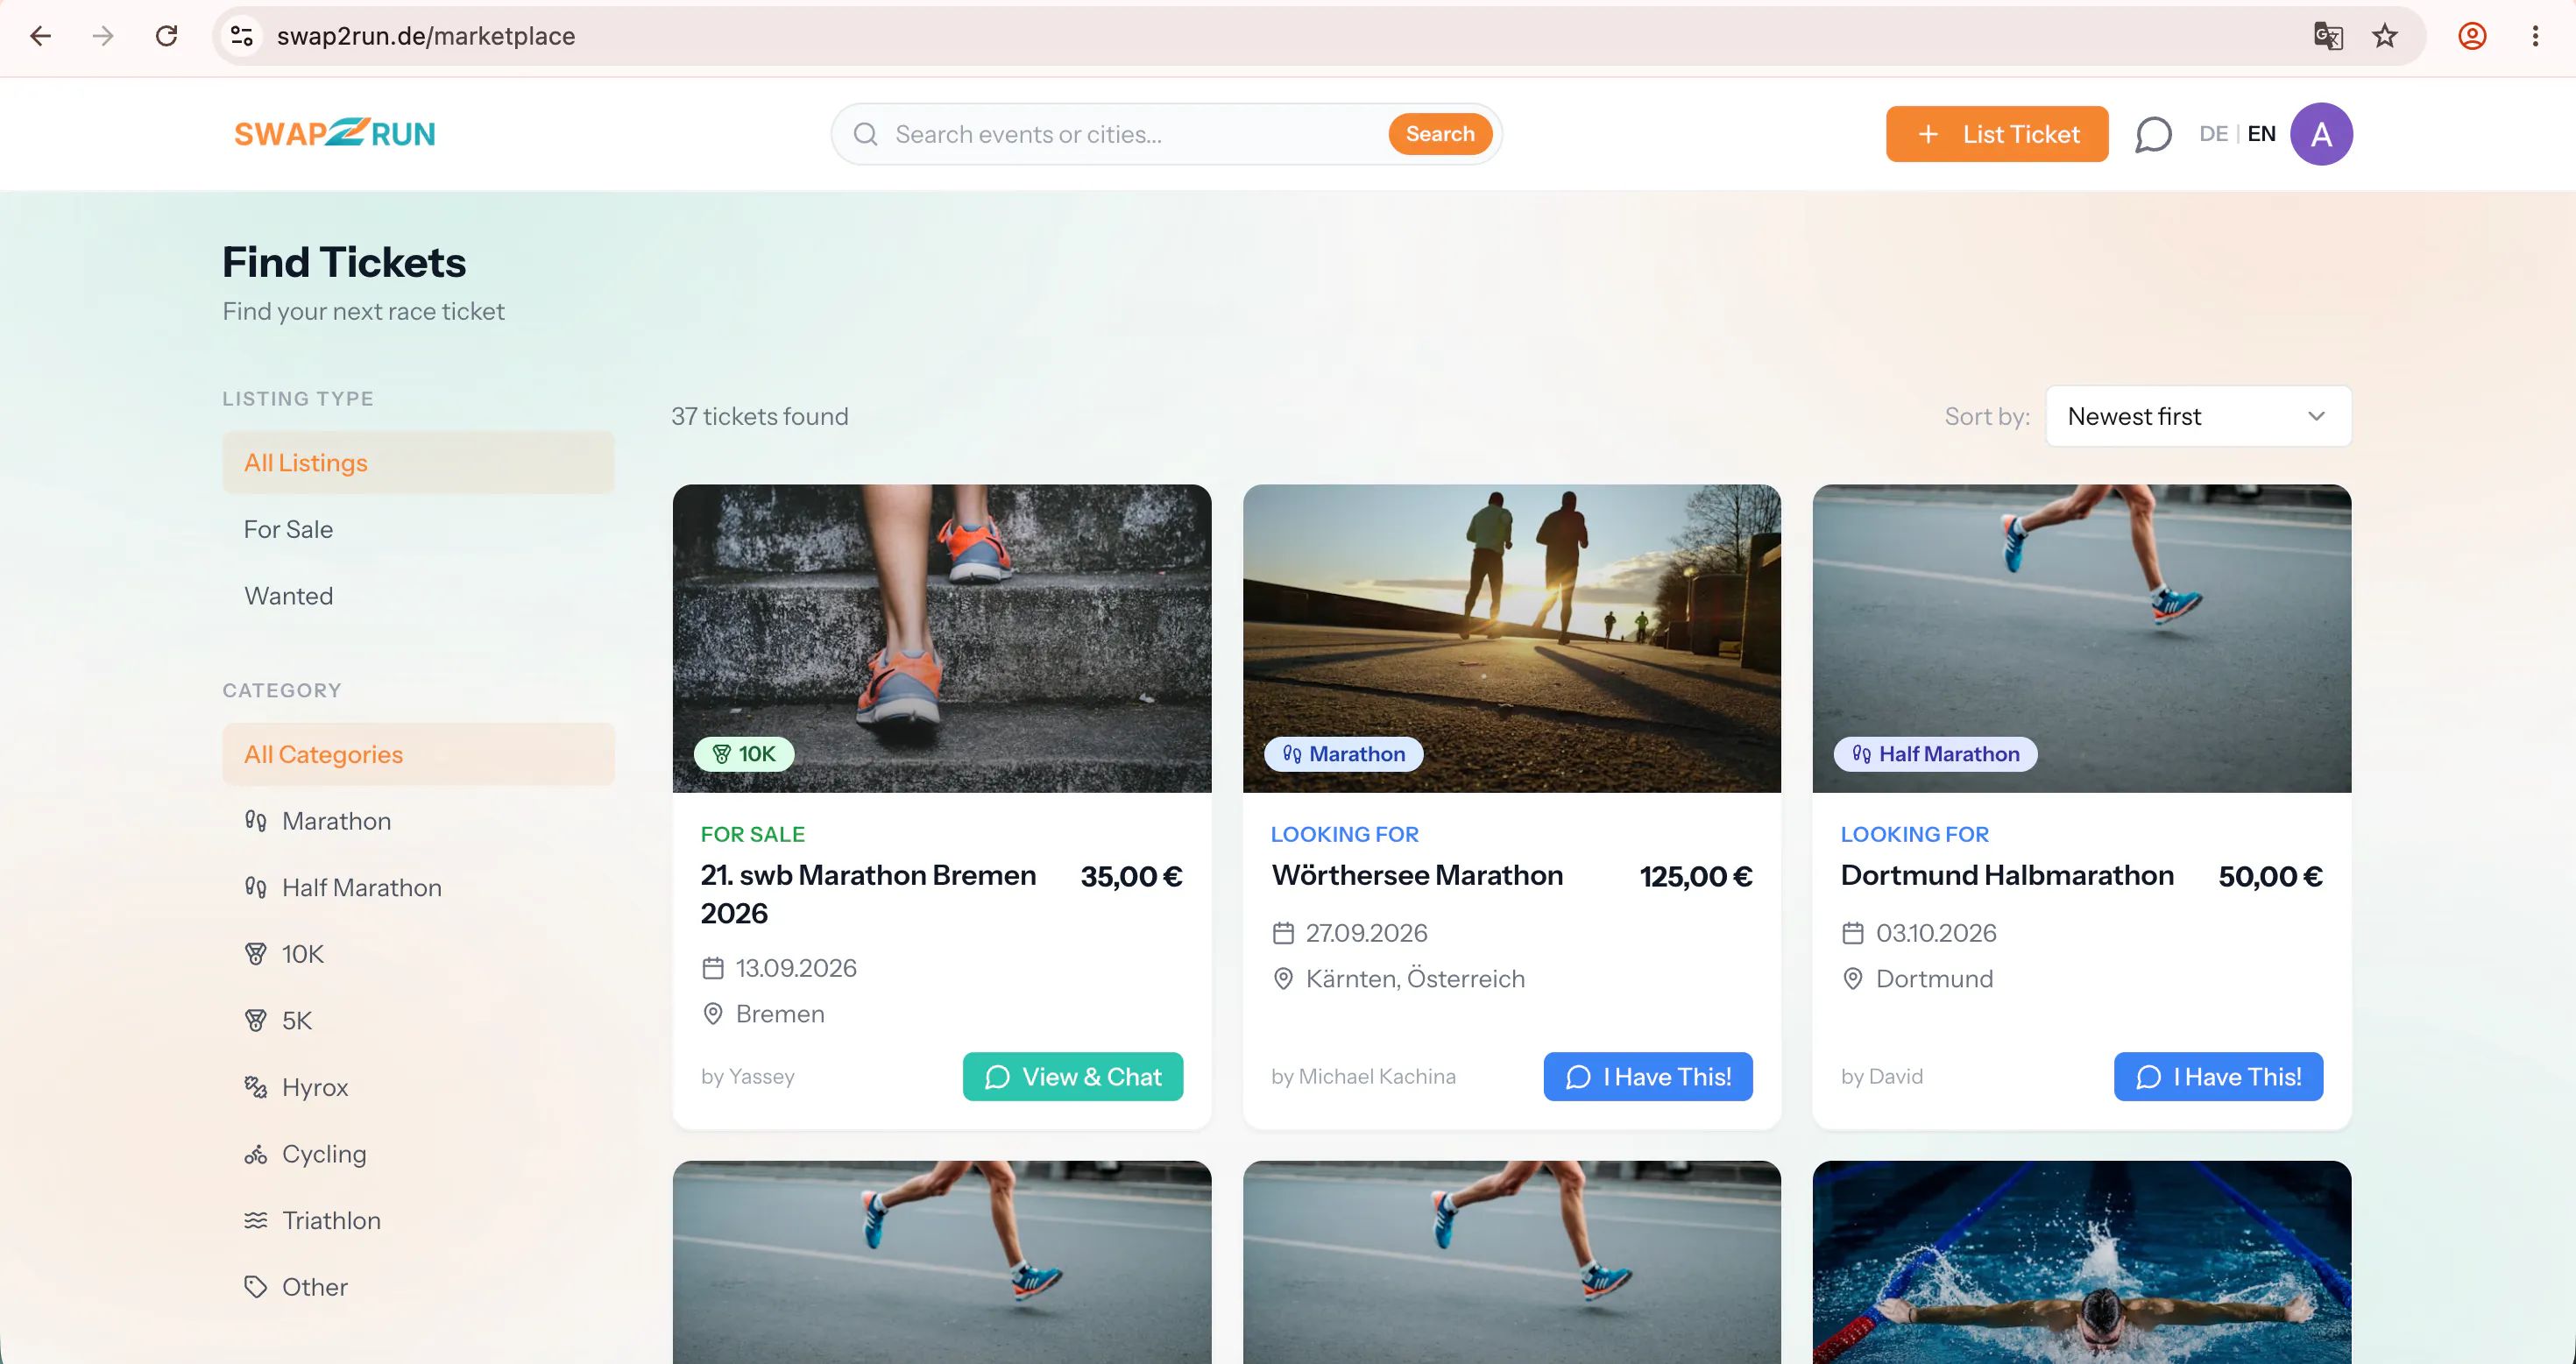
Task: Click the 50,00 € price
Action: click(x=2270, y=876)
